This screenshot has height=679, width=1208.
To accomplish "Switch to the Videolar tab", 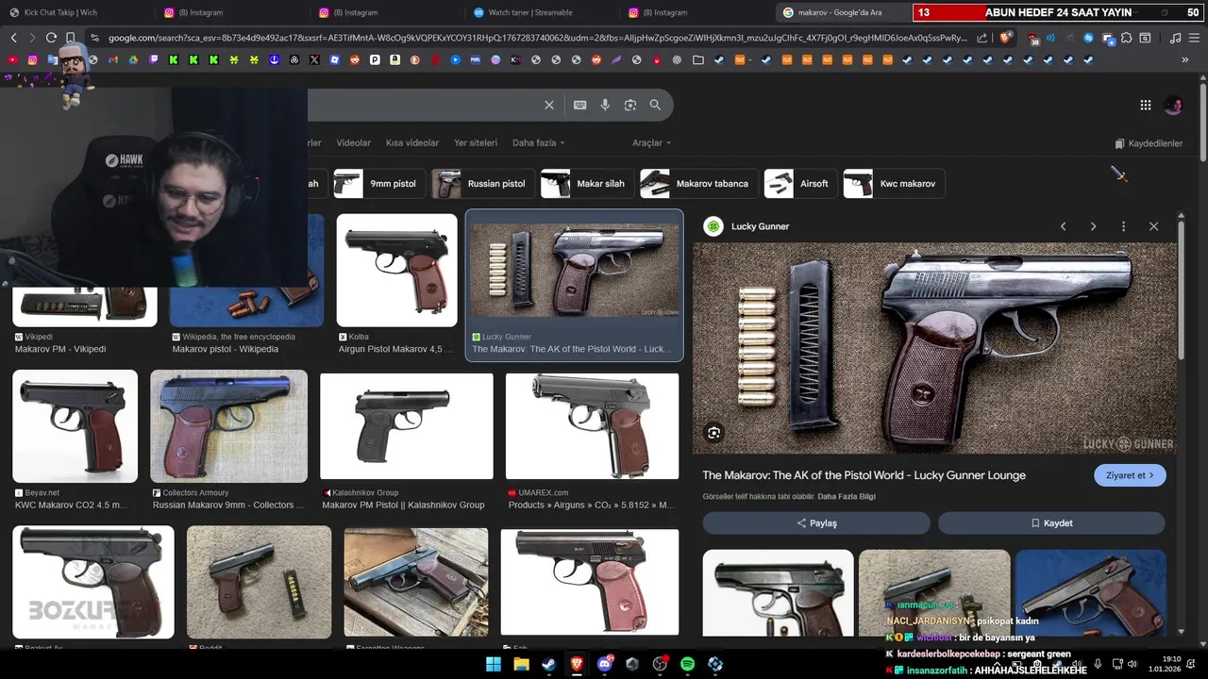I will click(354, 142).
